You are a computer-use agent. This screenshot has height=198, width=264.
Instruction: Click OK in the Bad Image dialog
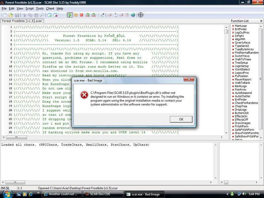[181, 119]
